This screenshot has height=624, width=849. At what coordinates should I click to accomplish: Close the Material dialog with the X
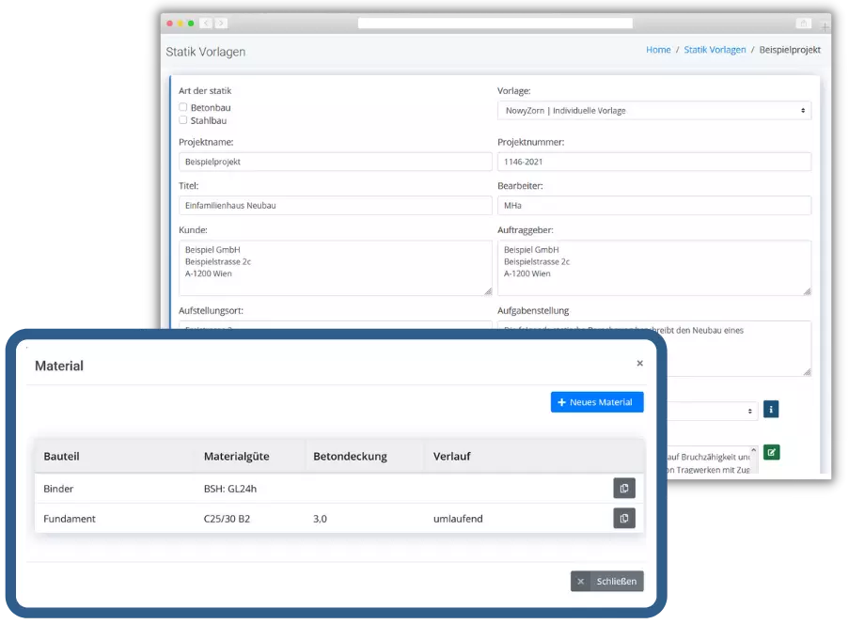(639, 363)
